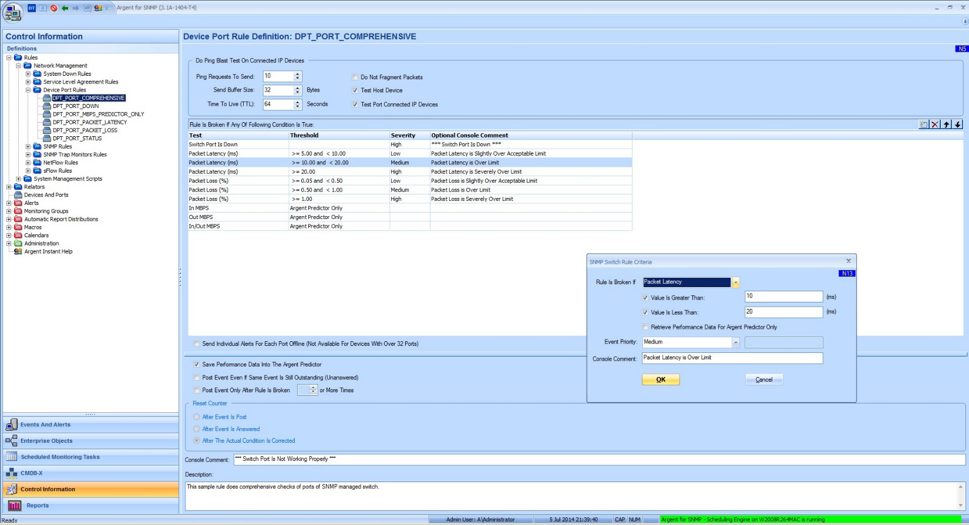This screenshot has width=969, height=525.
Task: Move selected condition up with arrow icon
Action: point(946,124)
